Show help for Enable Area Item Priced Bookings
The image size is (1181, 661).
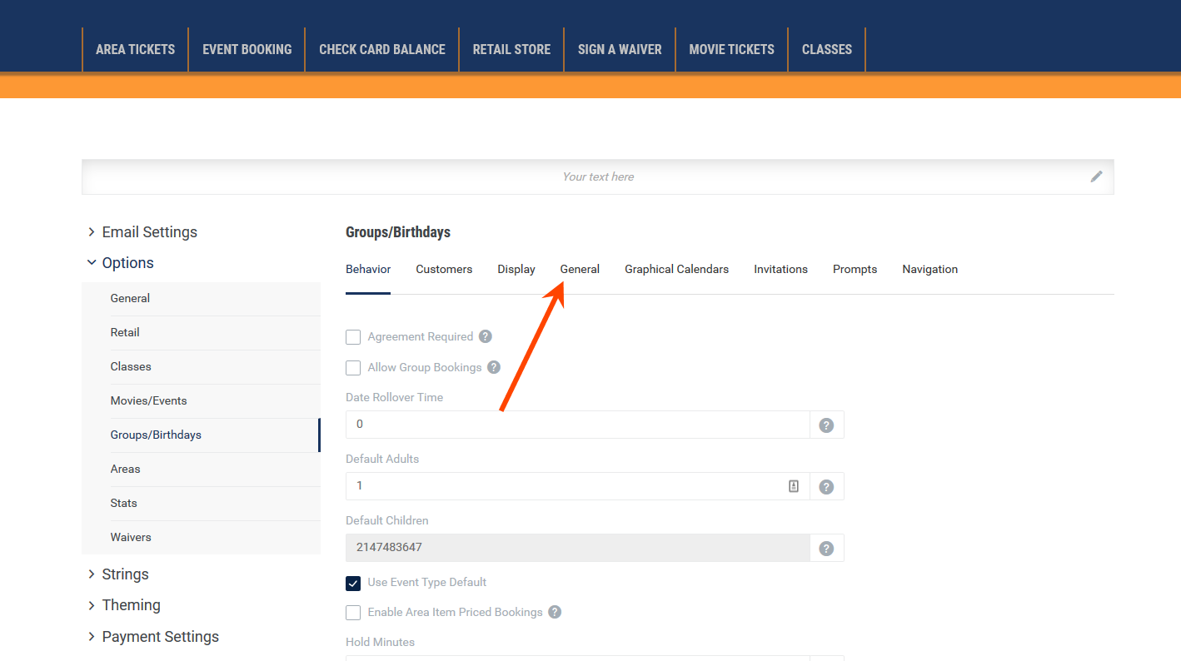click(x=555, y=612)
